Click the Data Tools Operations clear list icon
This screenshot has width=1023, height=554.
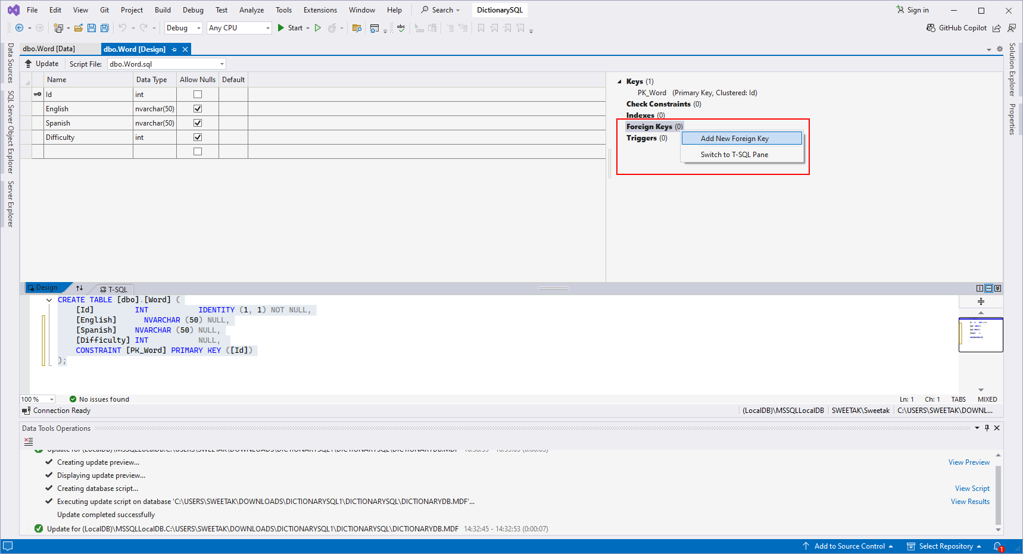(28, 442)
